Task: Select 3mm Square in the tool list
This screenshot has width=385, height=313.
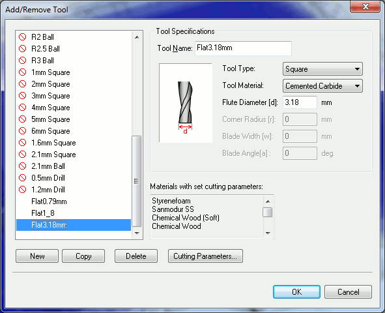Action: point(51,96)
